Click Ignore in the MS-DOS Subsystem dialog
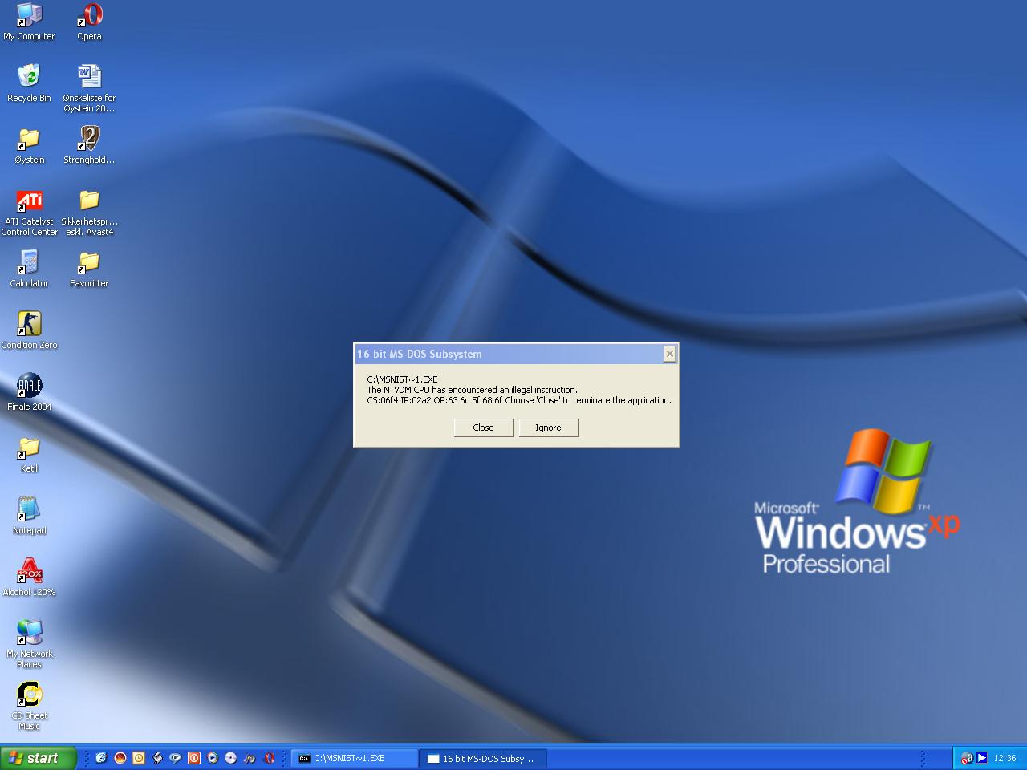The width and height of the screenshot is (1027, 770). 548,428
